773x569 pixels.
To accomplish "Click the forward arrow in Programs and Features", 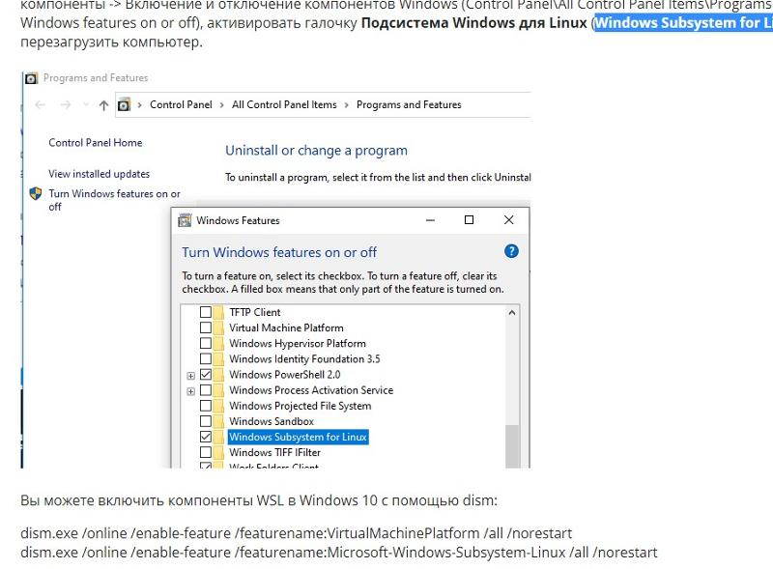I will pyautogui.click(x=66, y=104).
